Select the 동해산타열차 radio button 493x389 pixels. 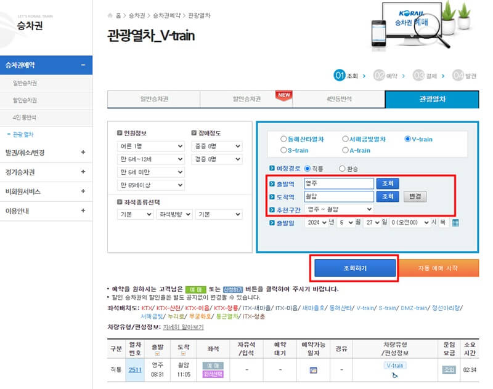(283, 138)
